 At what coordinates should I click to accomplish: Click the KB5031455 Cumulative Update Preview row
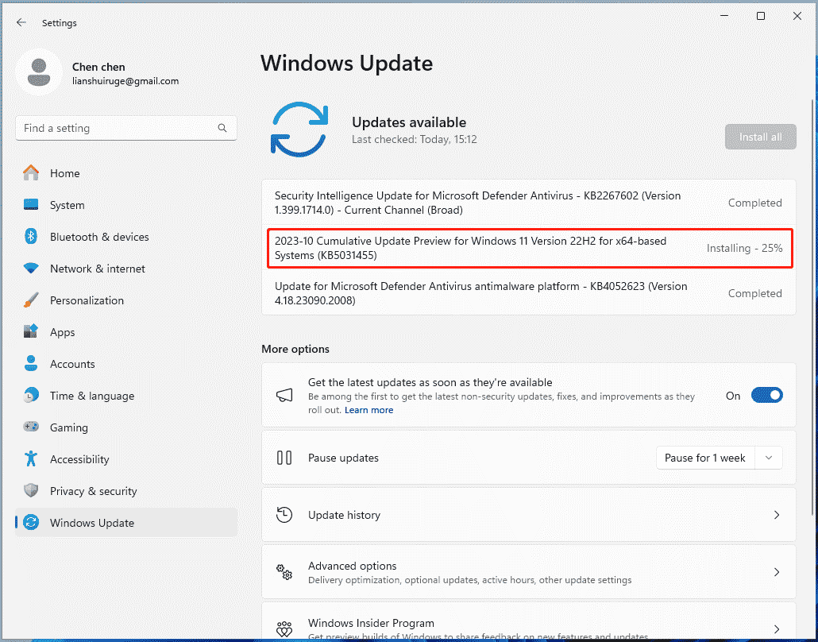tap(528, 248)
